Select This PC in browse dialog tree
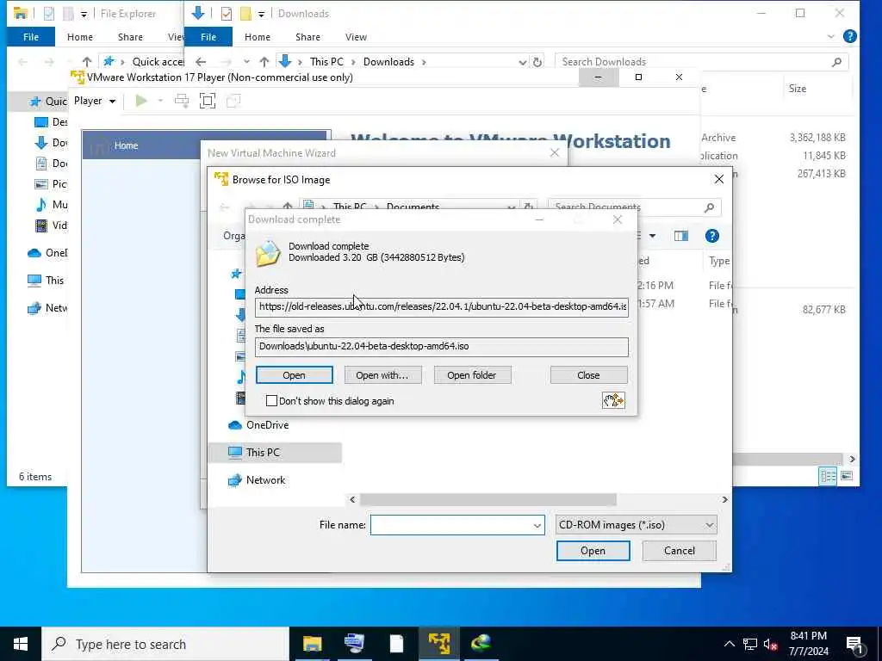 click(275, 453)
